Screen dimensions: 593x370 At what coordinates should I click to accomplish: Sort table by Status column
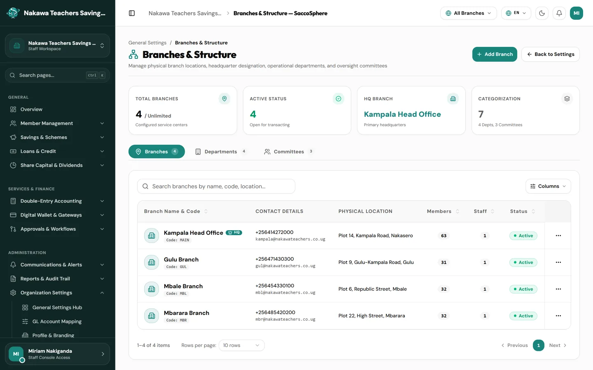tap(523, 211)
